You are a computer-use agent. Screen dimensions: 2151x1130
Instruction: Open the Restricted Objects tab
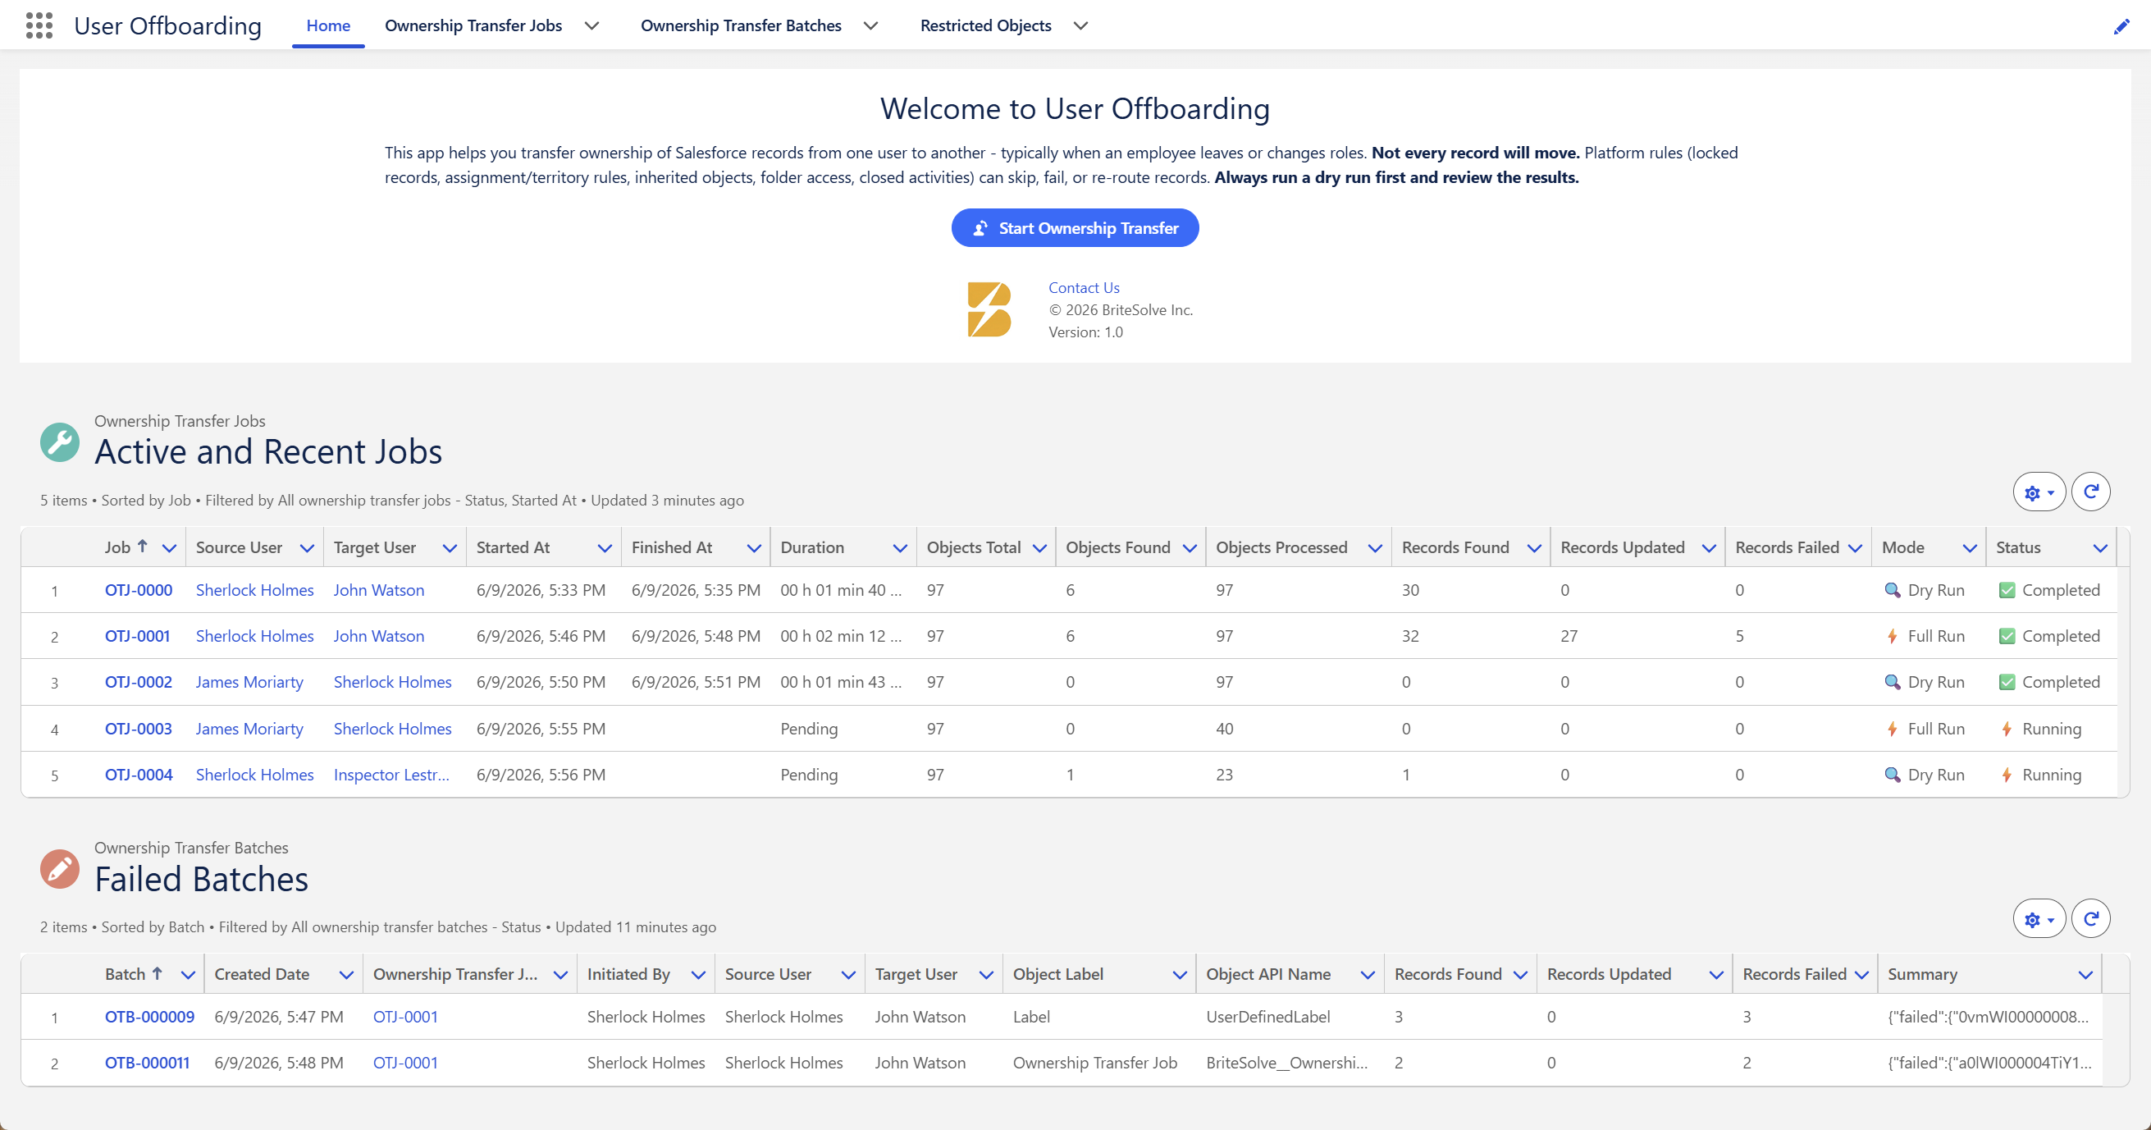point(985,26)
